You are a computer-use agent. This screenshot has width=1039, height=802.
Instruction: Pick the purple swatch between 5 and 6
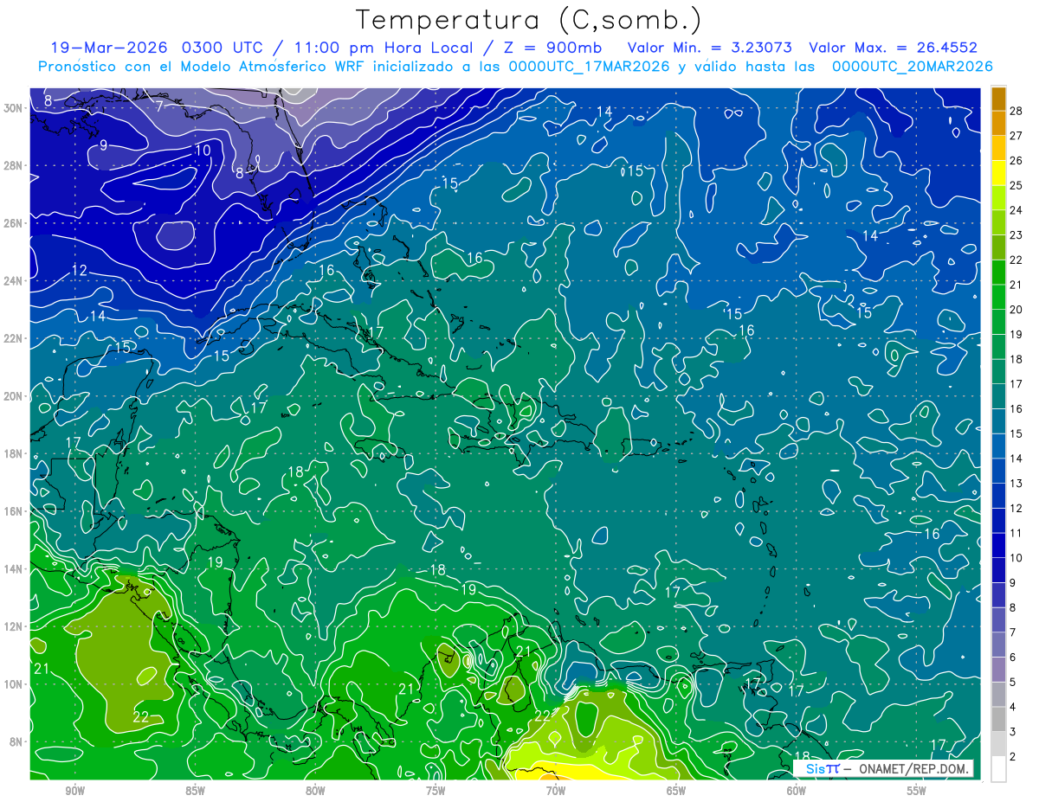[x=998, y=670]
